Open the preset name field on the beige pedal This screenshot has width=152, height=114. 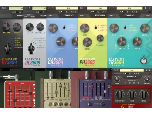(x=59, y=70)
